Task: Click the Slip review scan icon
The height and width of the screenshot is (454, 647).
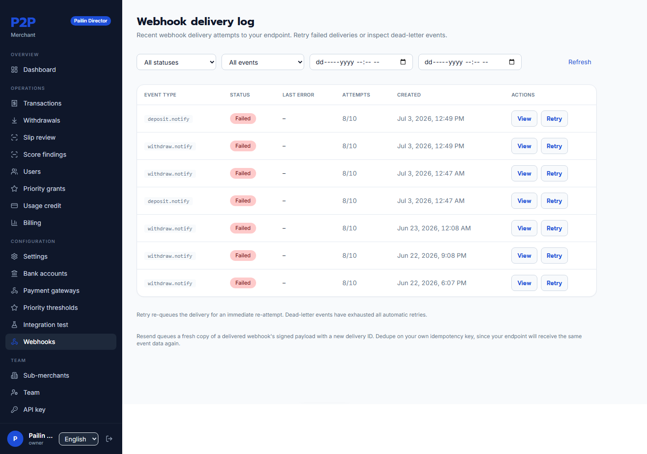Action: pyautogui.click(x=14, y=137)
